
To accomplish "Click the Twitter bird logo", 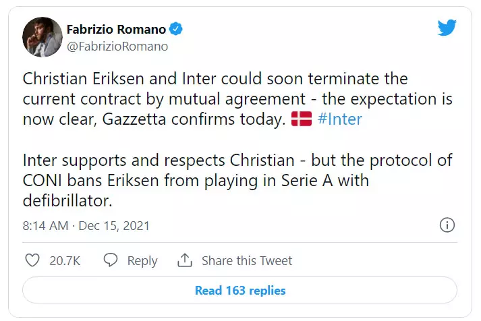I will click(x=447, y=28).
